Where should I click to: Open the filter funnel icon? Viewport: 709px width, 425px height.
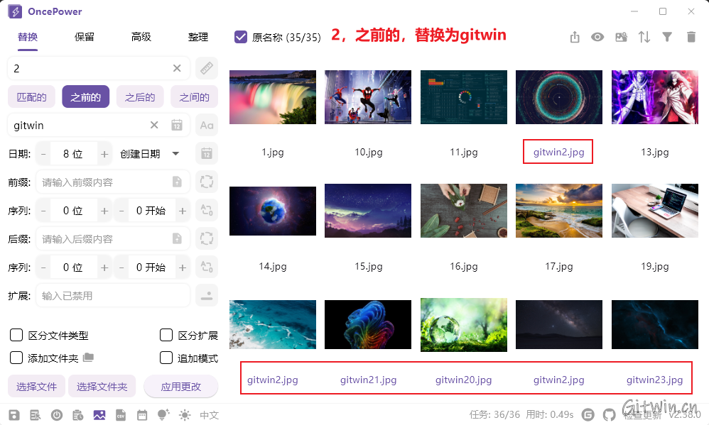click(667, 37)
